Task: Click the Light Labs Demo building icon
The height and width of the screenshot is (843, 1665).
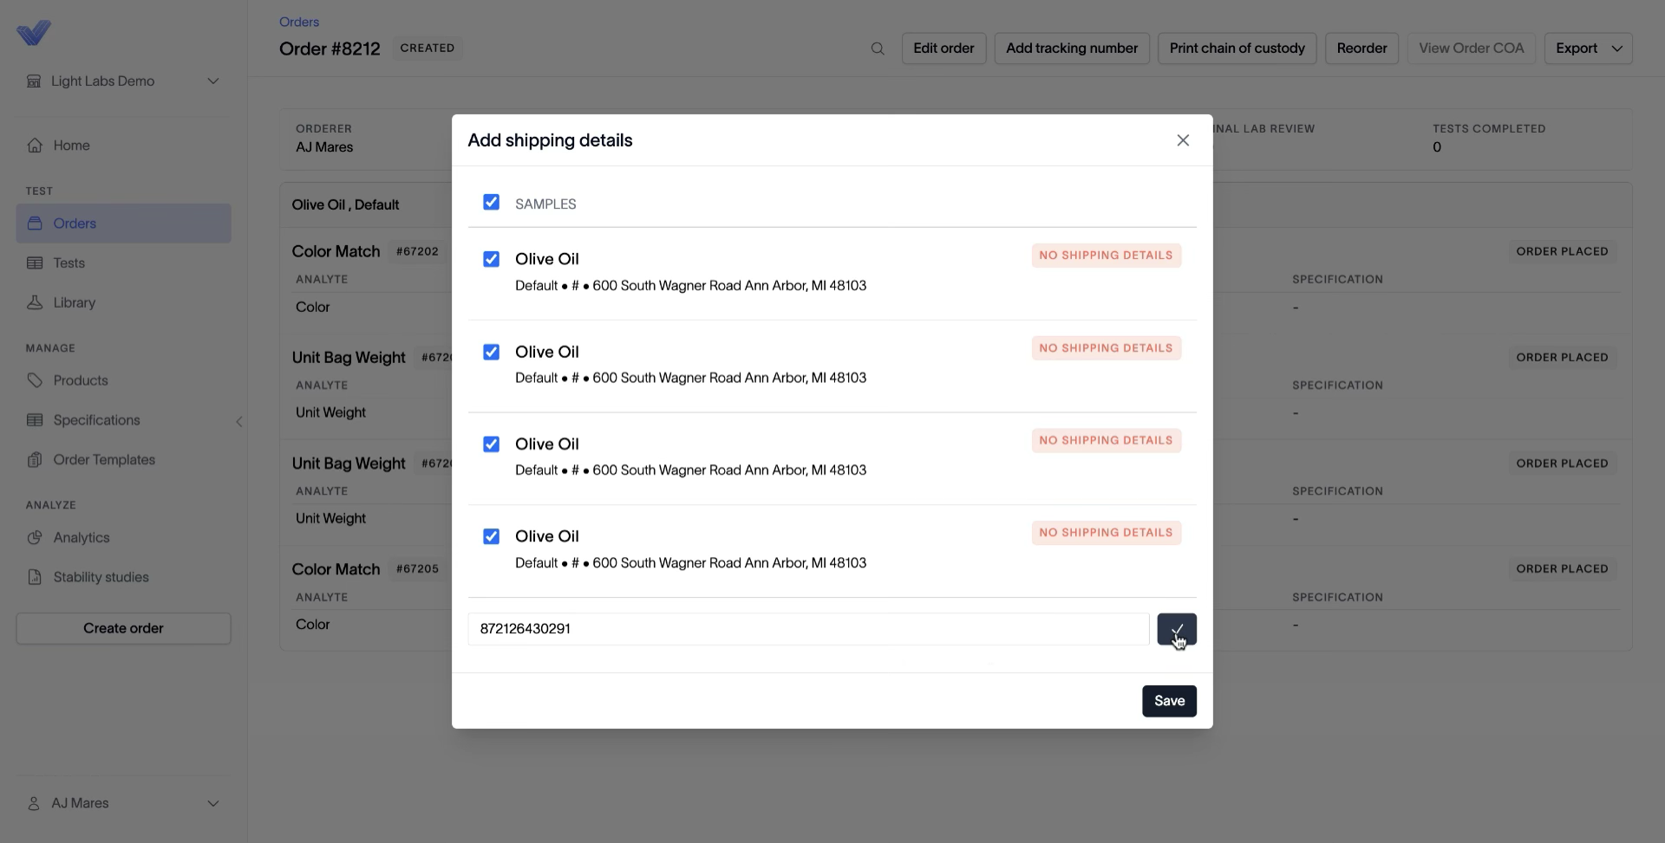Action: click(34, 81)
